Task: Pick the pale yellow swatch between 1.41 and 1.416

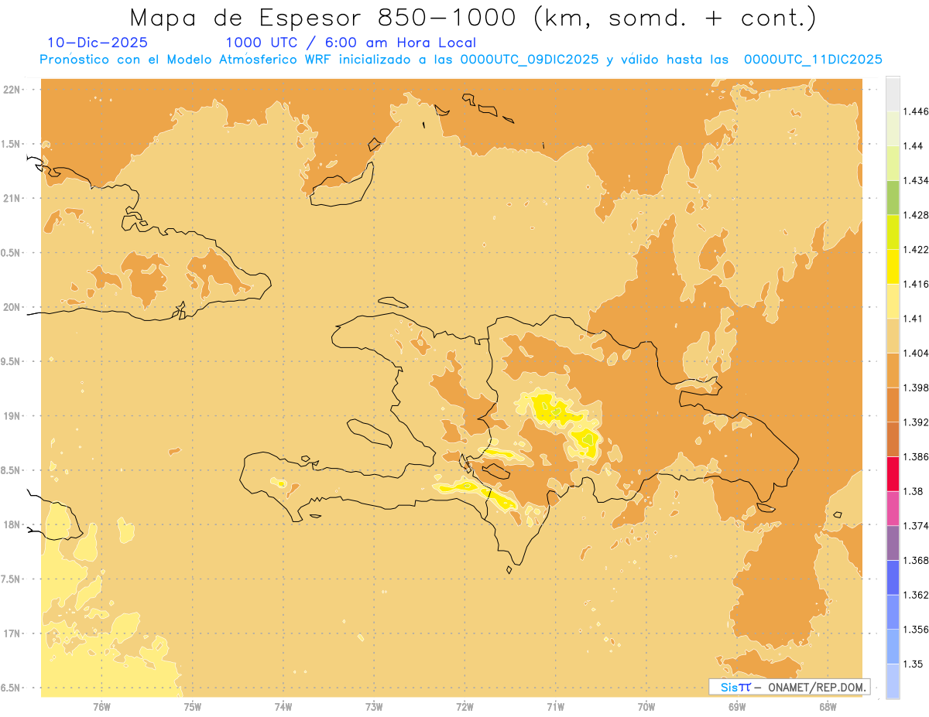Action: click(x=893, y=301)
